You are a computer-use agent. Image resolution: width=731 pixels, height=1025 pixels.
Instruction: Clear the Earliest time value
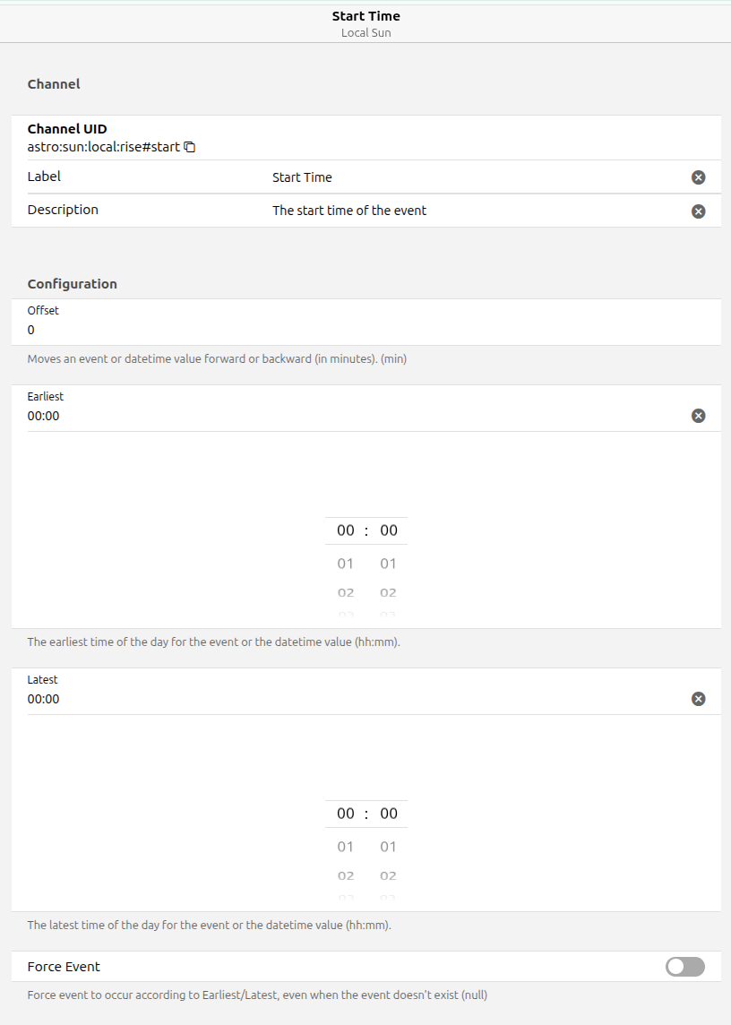click(x=699, y=416)
